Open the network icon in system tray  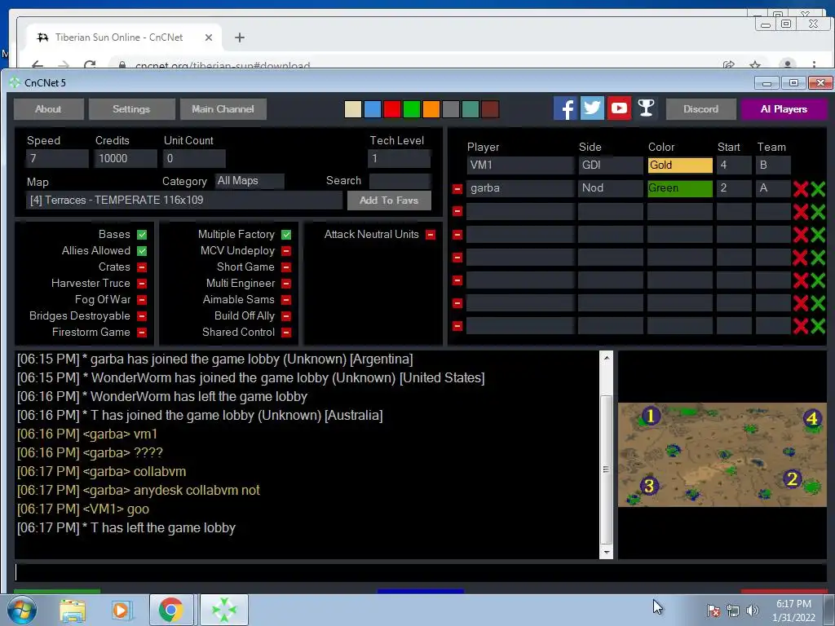click(733, 611)
